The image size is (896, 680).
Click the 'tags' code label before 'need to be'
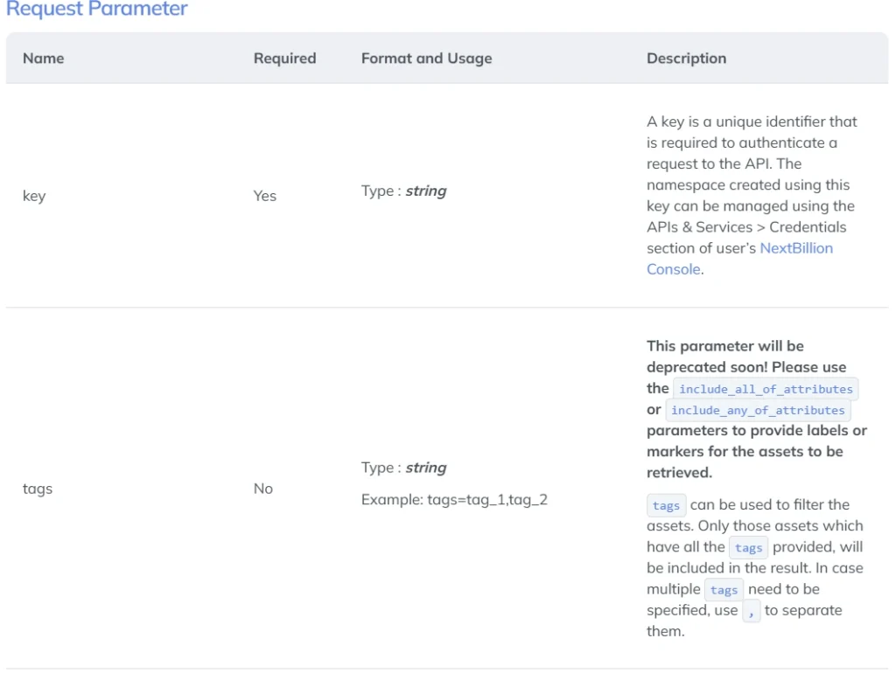724,590
